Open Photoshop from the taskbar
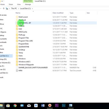The width and height of the screenshot is (109, 109). [64, 105]
